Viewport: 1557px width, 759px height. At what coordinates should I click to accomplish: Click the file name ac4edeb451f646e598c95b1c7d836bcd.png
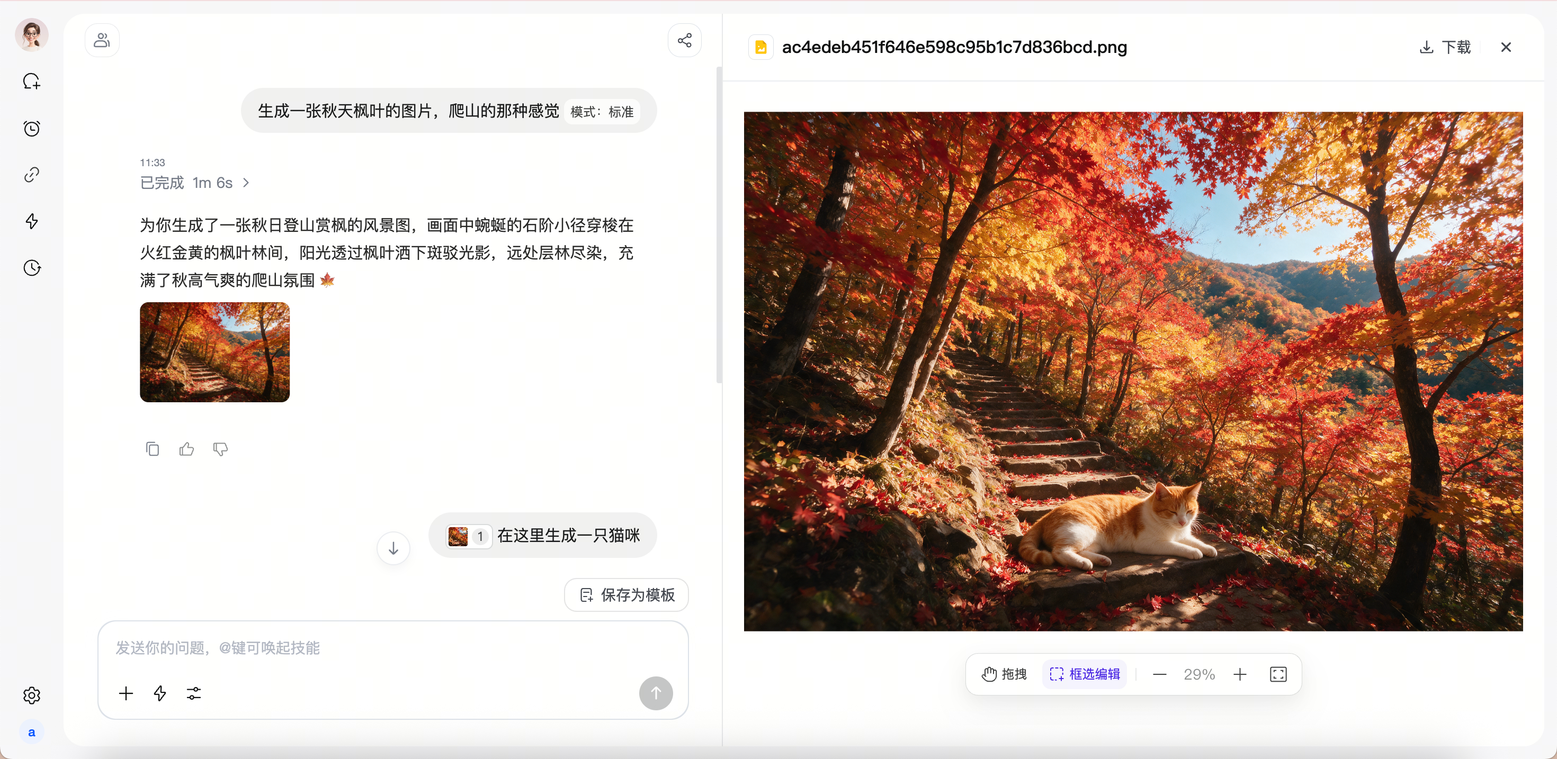[954, 47]
